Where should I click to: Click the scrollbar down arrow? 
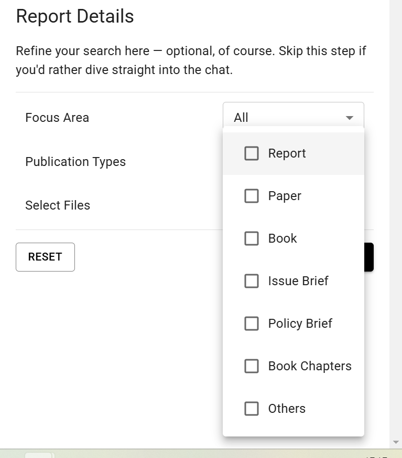[396, 442]
